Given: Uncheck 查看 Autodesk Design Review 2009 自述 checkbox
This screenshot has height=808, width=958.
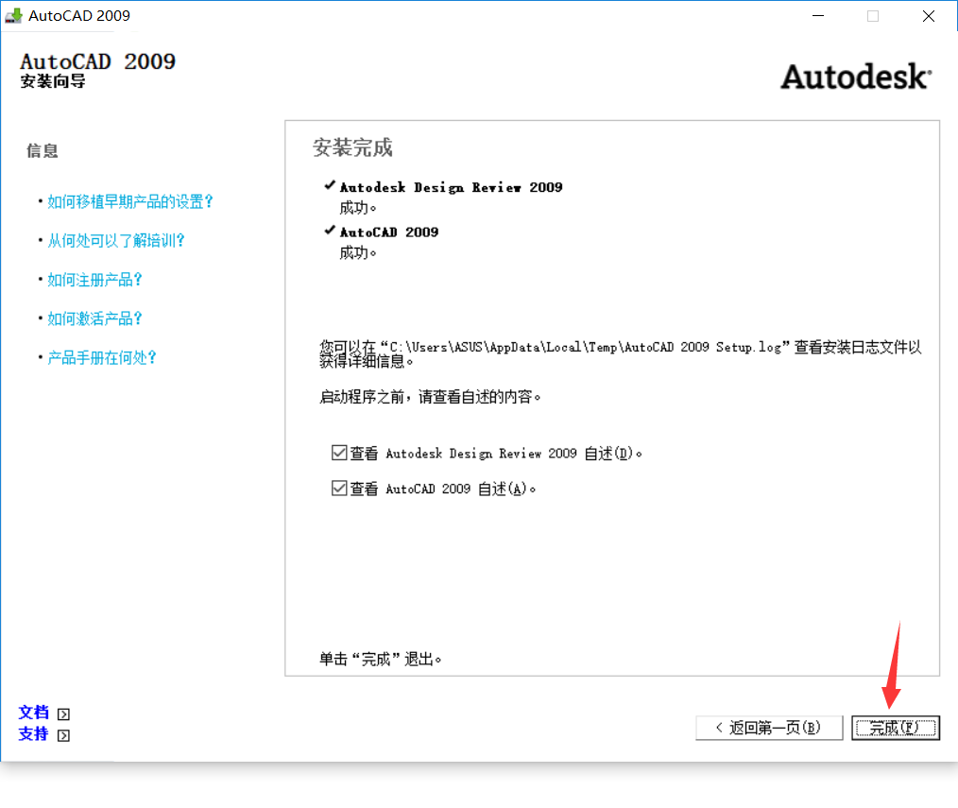Looking at the screenshot, I should click(x=339, y=454).
